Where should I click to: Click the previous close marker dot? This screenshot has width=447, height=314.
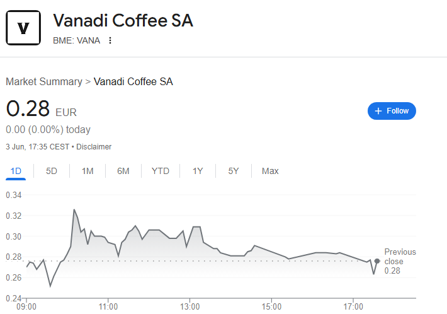(x=377, y=261)
